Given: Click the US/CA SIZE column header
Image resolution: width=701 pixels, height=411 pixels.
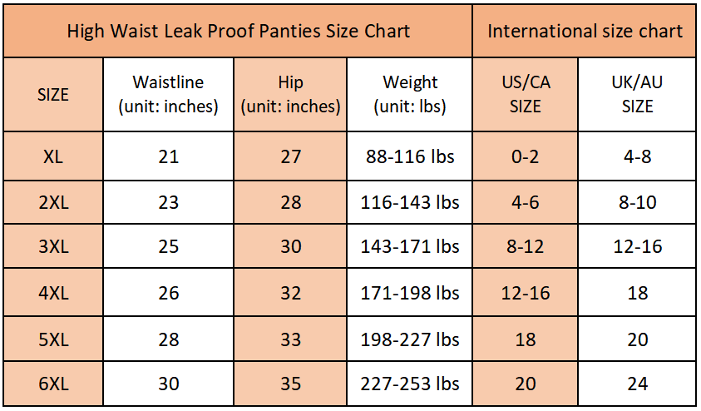Looking at the screenshot, I should click(x=526, y=94).
